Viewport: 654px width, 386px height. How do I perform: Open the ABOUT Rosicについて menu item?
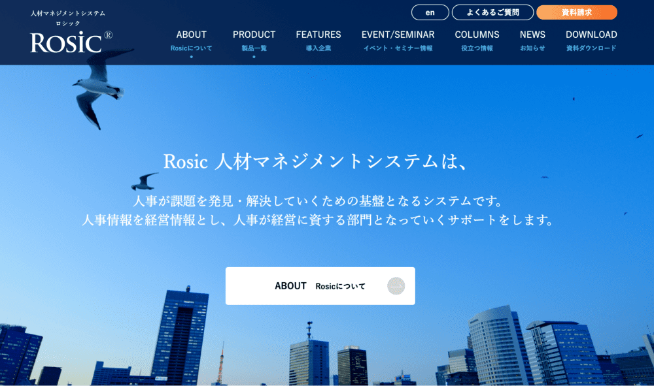coord(192,40)
